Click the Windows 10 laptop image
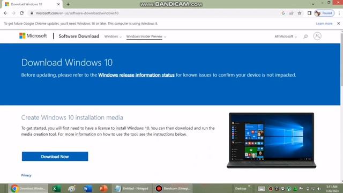The image size is (343, 193). pos(271,140)
